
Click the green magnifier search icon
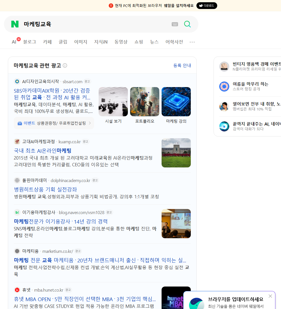[x=187, y=24]
